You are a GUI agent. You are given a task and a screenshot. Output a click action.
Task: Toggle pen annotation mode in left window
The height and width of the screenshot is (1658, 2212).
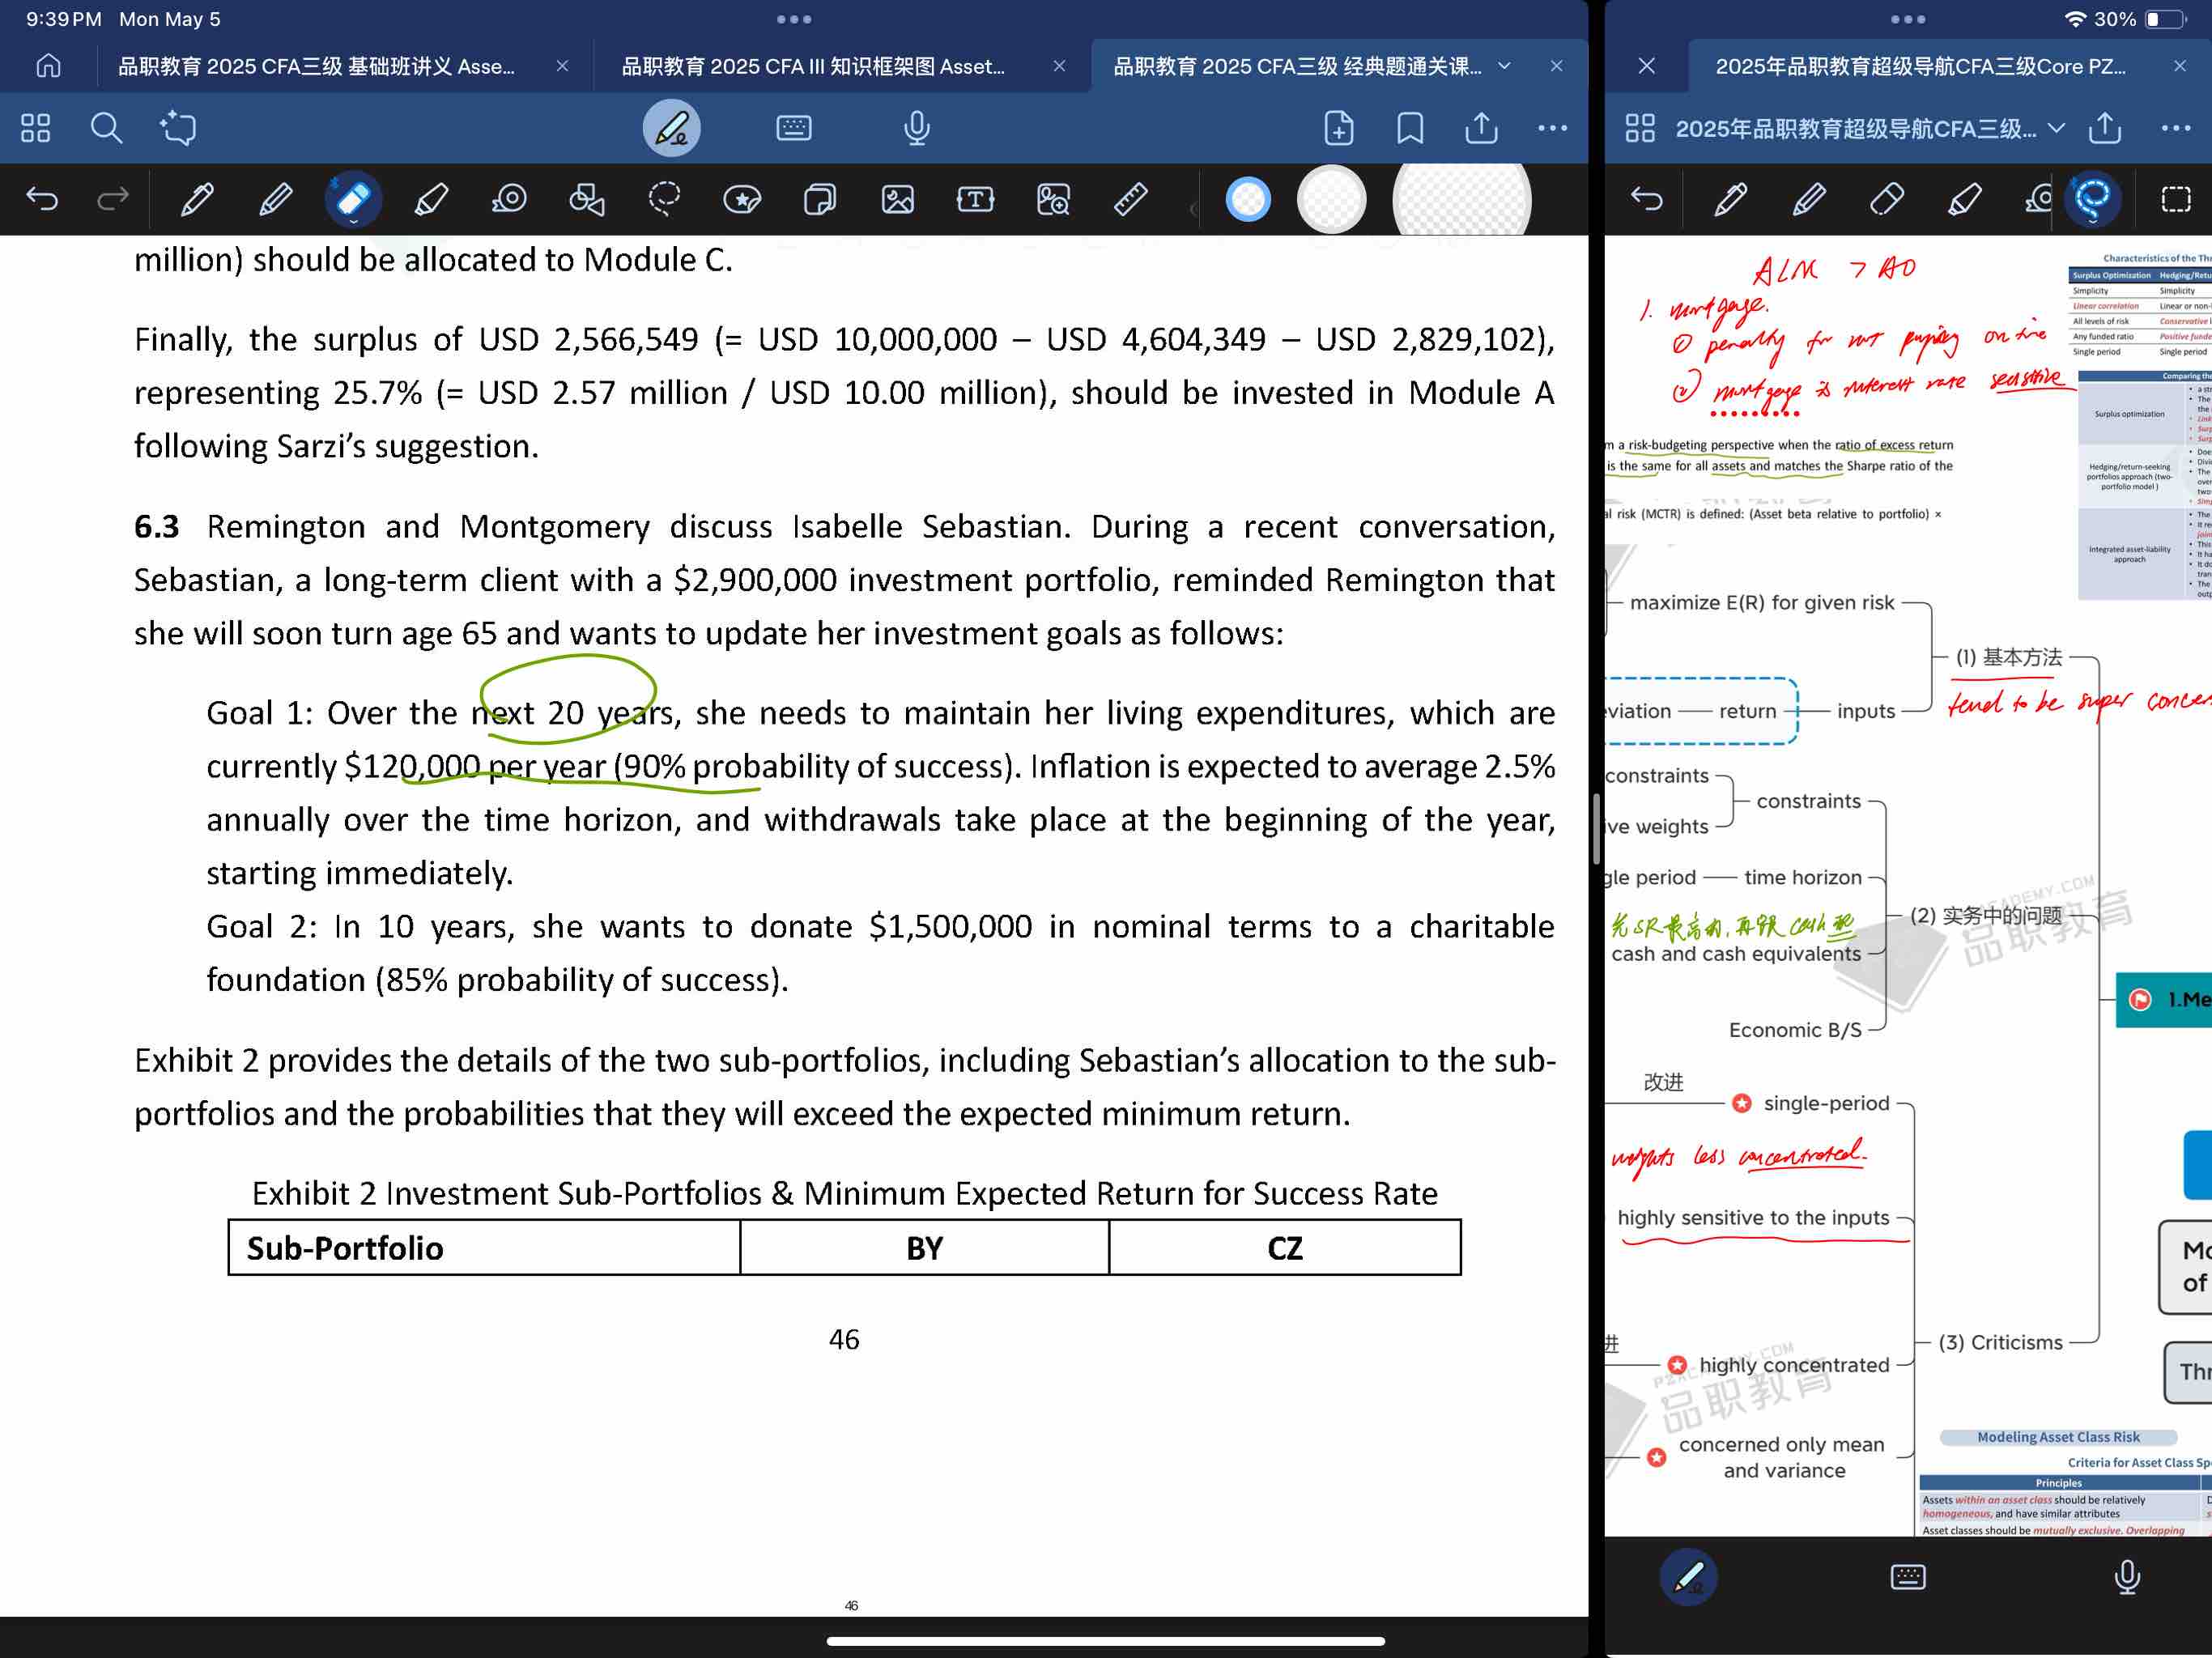pos(671,128)
